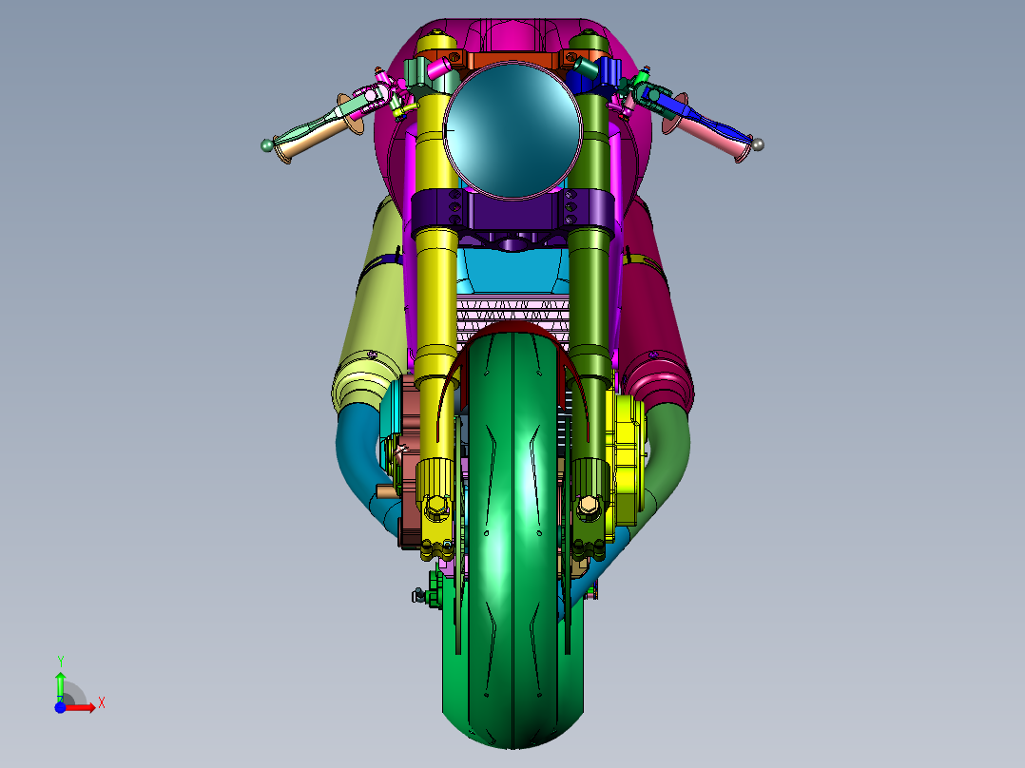Select the right bar-end ball
1025x768 pixels.
tap(758, 144)
